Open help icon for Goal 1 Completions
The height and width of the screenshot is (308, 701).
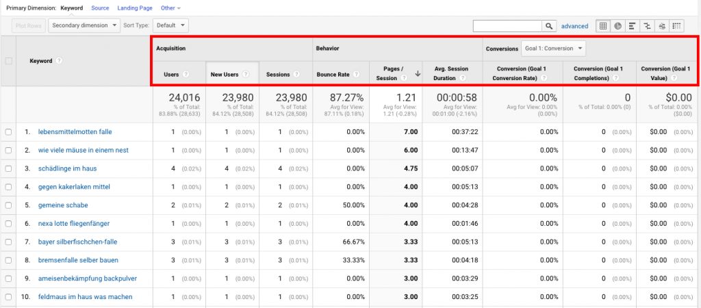[615, 78]
